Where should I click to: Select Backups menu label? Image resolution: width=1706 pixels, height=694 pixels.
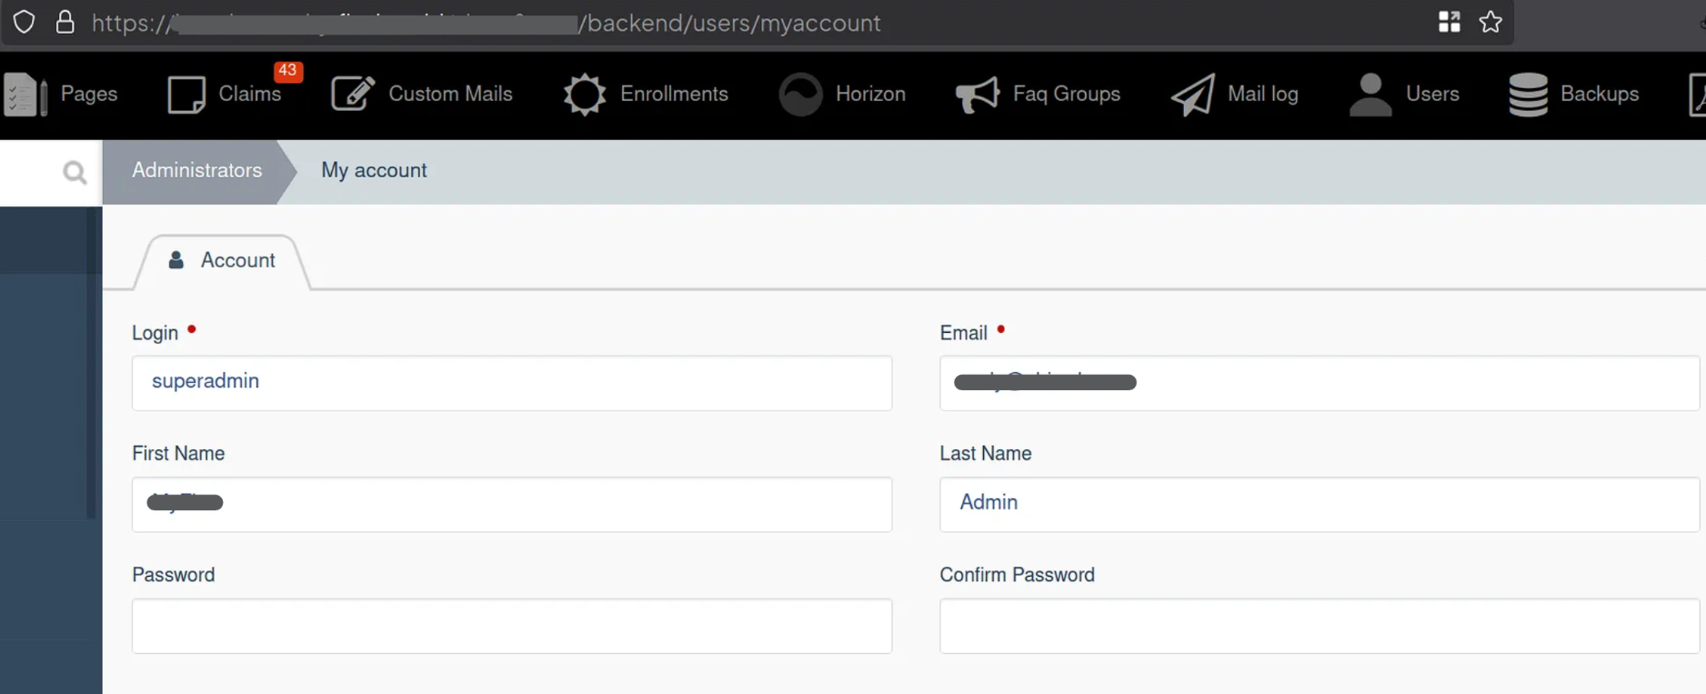[1600, 94]
